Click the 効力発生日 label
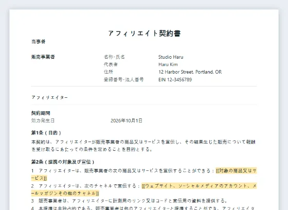The height and width of the screenshot is (210, 288). click(x=43, y=120)
